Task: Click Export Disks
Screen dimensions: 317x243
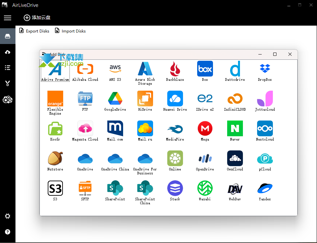Action: coord(34,31)
